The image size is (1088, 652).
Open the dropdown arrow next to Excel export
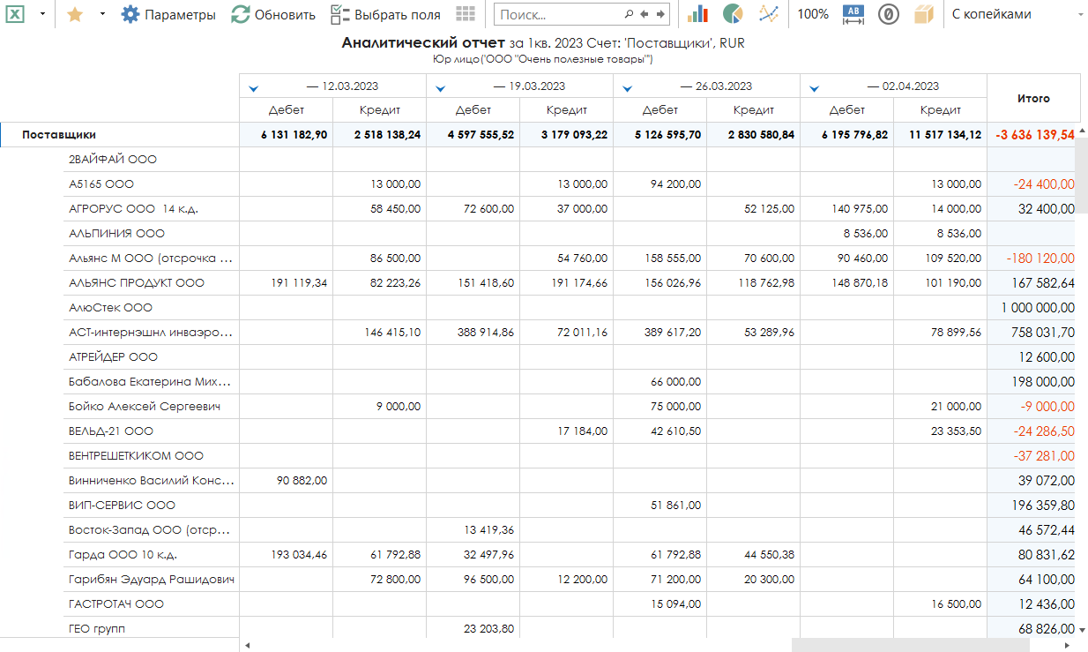point(42,14)
